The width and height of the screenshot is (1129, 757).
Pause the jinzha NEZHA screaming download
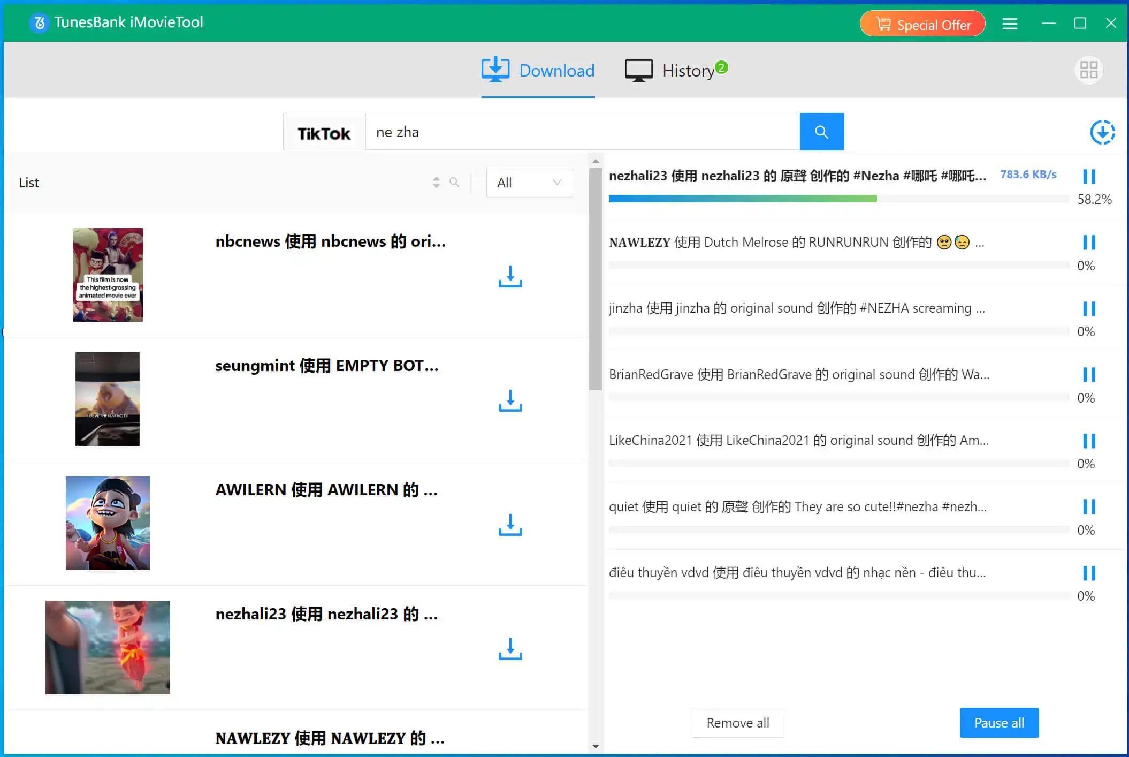1089,309
